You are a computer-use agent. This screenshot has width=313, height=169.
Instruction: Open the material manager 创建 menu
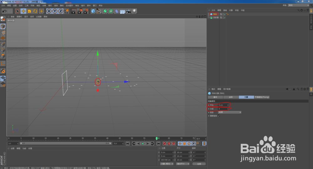(x=13, y=148)
